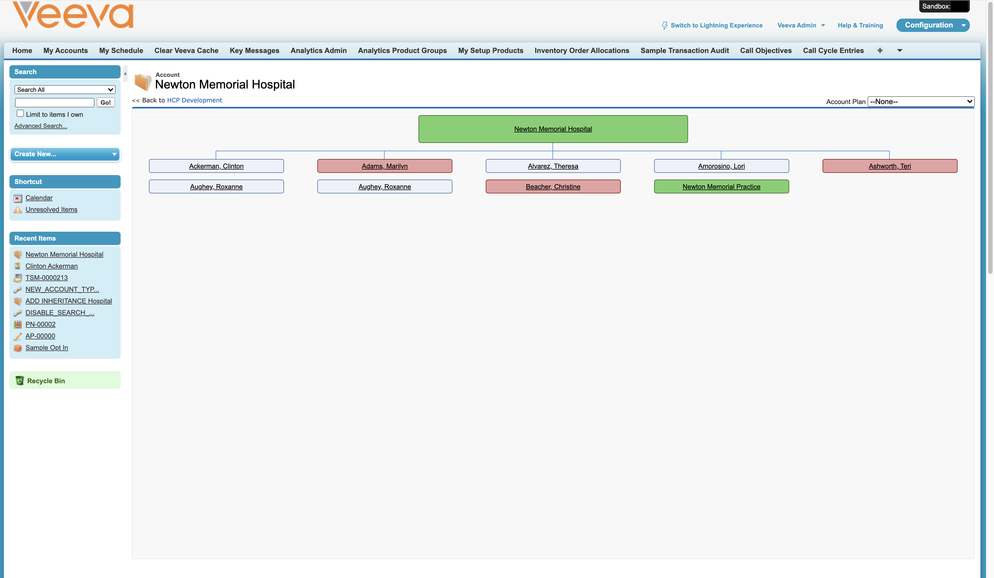Screen dimensions: 994x578
Task: Click the Lightning Experience bolt icon
Action: click(x=665, y=26)
